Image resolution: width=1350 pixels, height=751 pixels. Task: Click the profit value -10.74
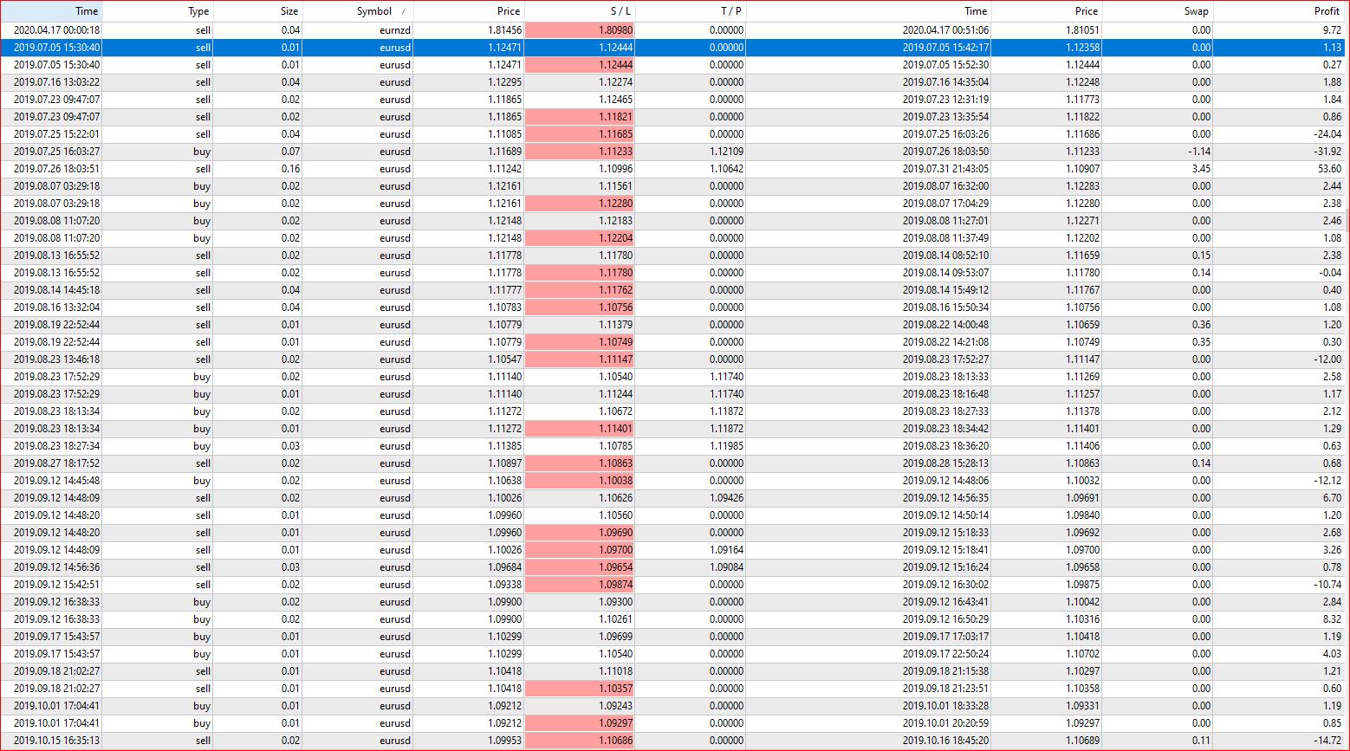click(x=1327, y=585)
